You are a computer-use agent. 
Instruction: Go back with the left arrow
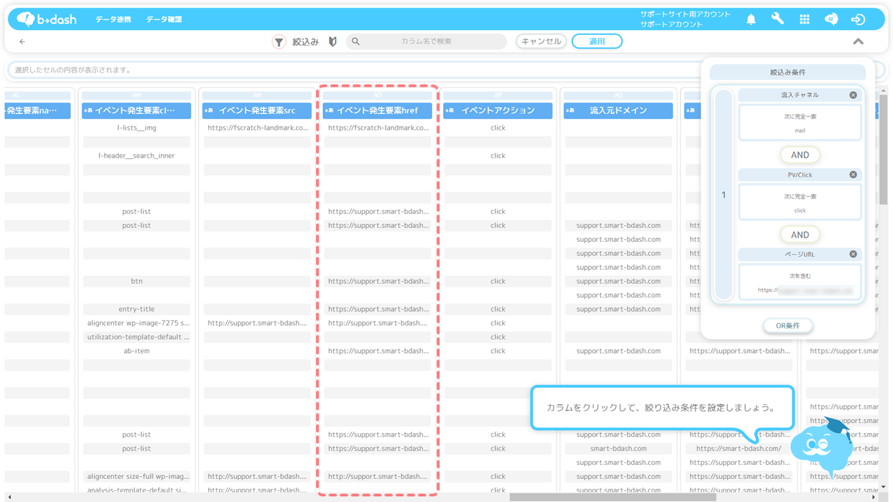(22, 42)
